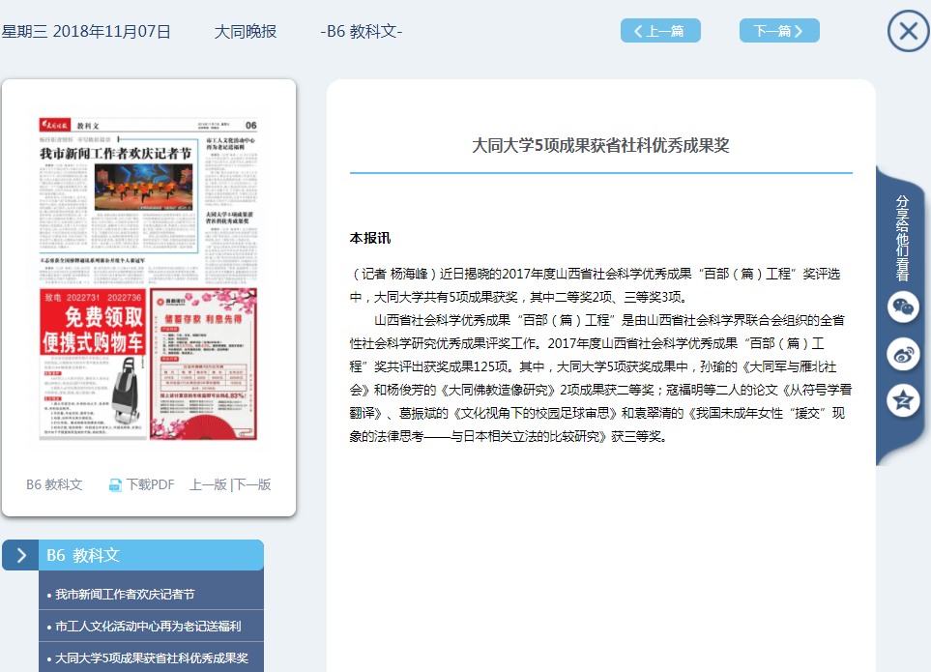Go to previous article with 上一篇 button

click(660, 31)
